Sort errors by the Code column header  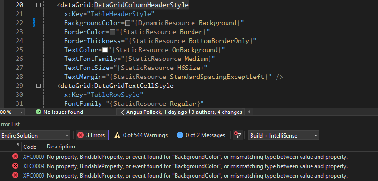[30, 147]
